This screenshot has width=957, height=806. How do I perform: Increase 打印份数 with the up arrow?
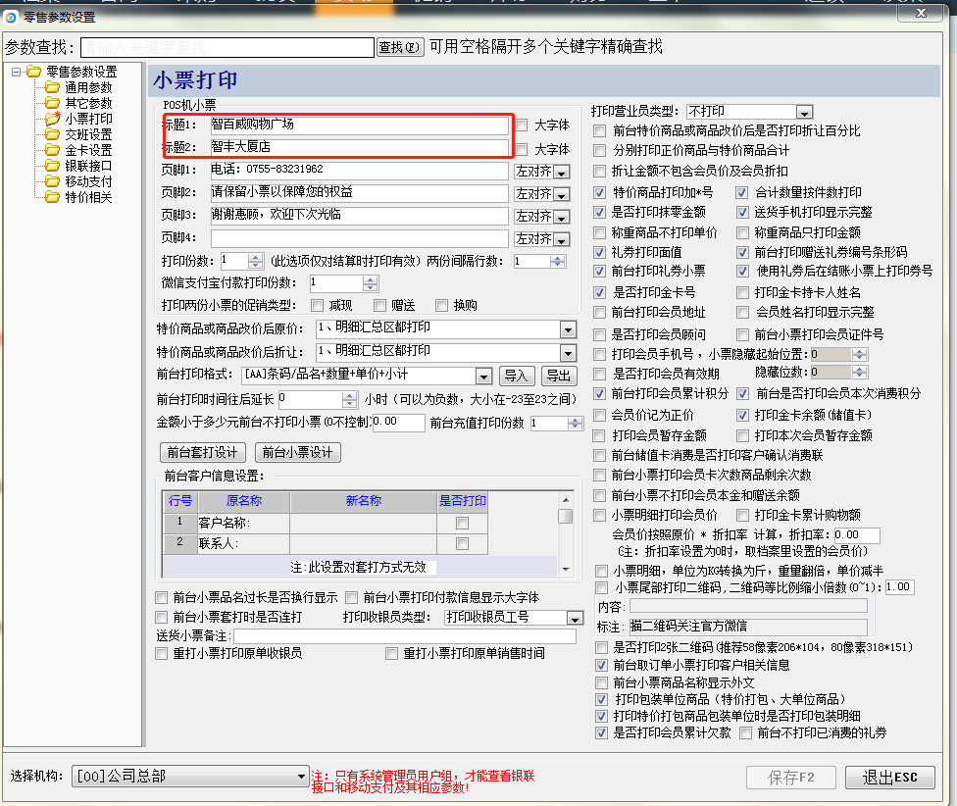[256, 257]
